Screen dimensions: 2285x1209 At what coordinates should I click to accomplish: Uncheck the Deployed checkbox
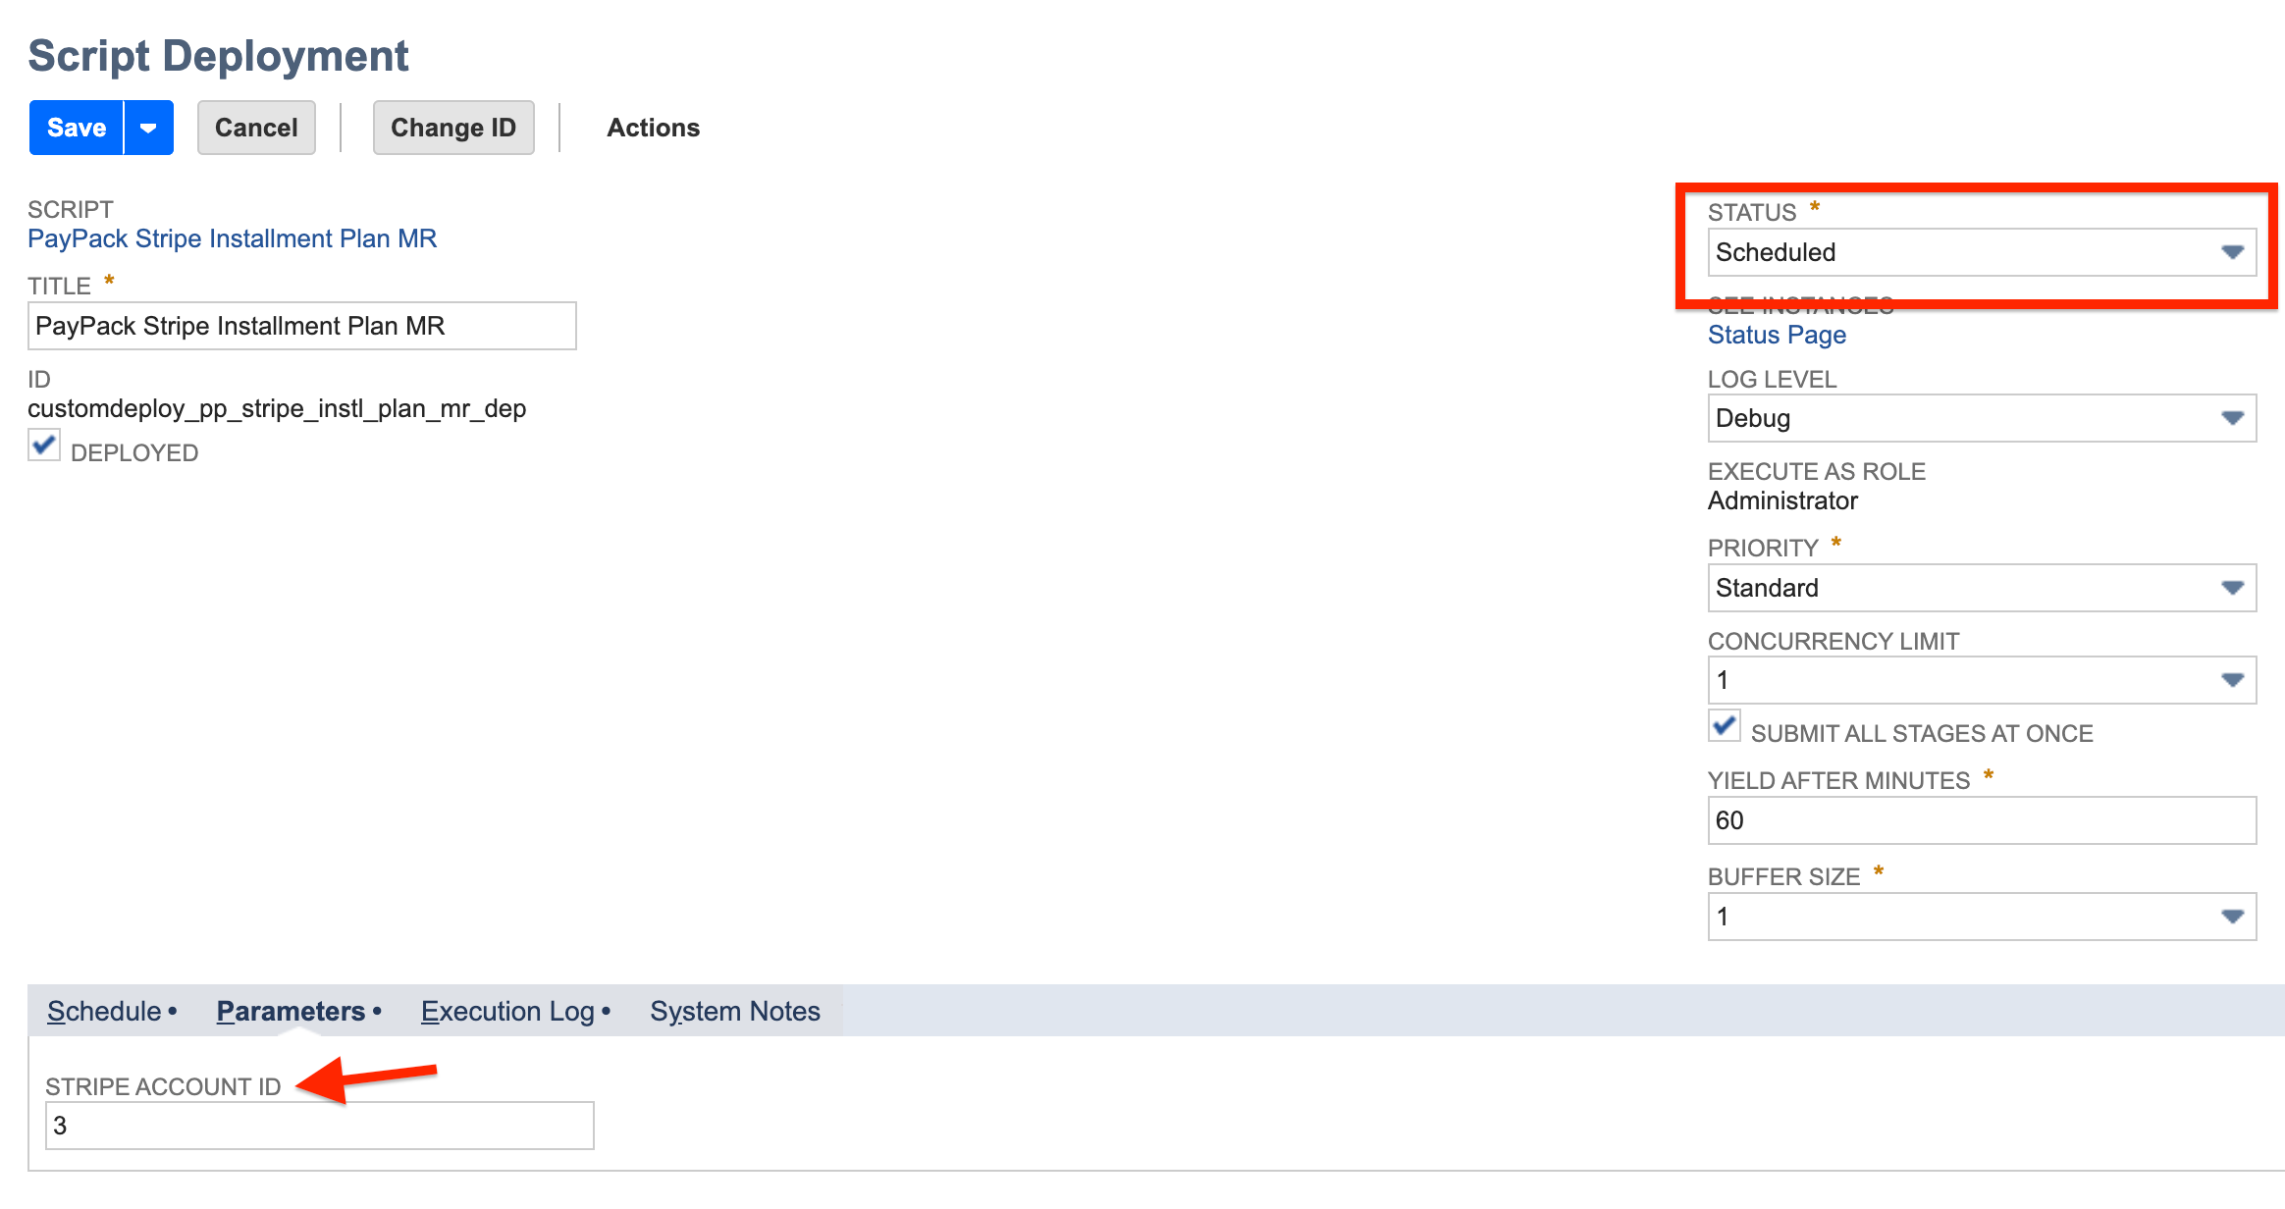point(43,447)
